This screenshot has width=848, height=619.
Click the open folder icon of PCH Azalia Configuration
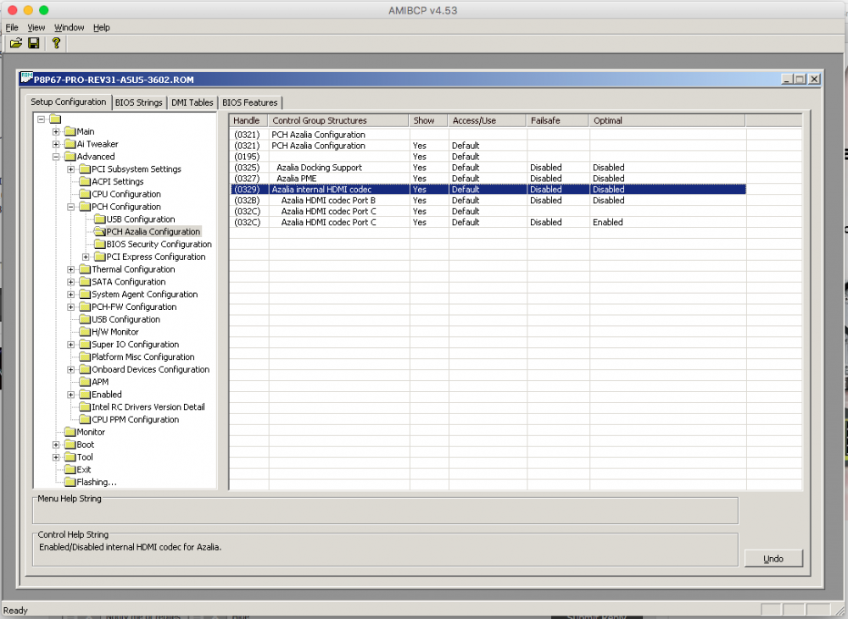[99, 231]
